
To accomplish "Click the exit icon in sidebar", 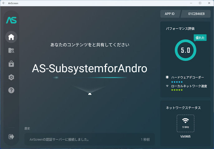I will (x=11, y=137).
